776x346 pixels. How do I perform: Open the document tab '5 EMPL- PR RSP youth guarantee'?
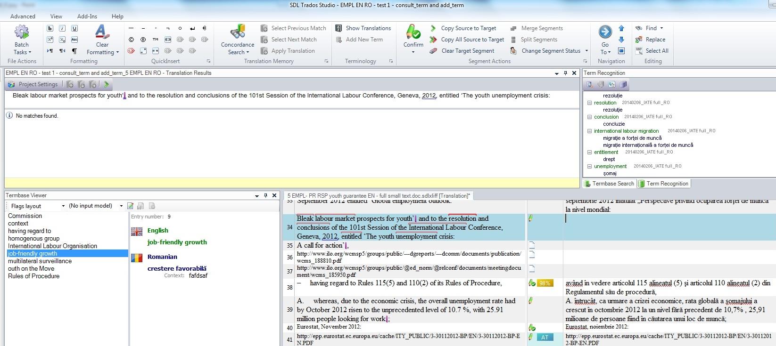pyautogui.click(x=379, y=195)
